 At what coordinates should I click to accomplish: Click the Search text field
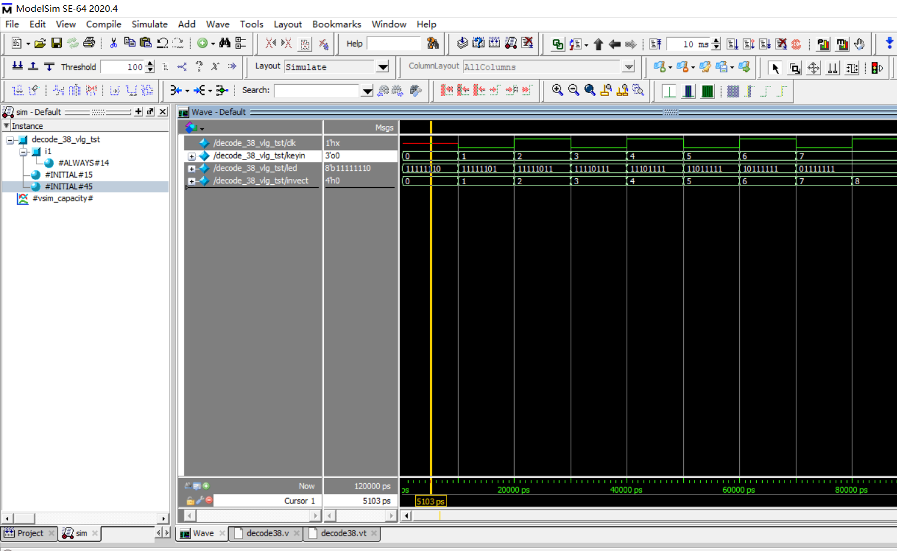pyautogui.click(x=317, y=90)
